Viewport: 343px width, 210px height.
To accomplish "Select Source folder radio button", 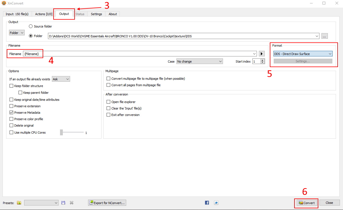I will [x=31, y=26].
